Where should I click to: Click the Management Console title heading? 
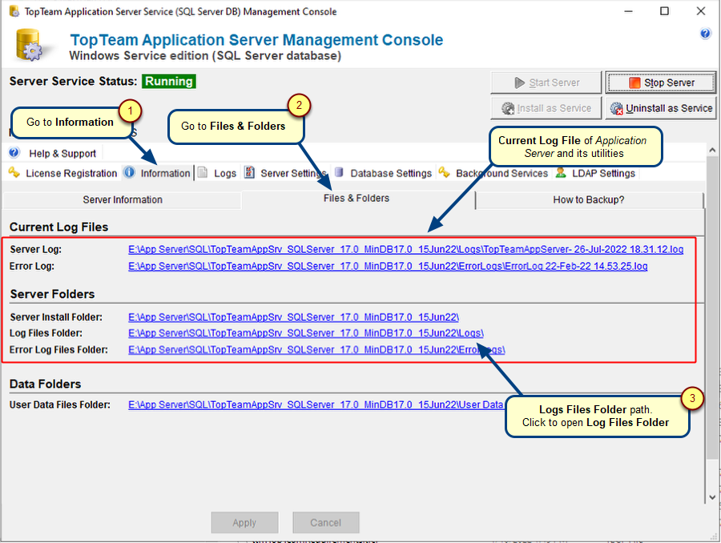(x=256, y=40)
